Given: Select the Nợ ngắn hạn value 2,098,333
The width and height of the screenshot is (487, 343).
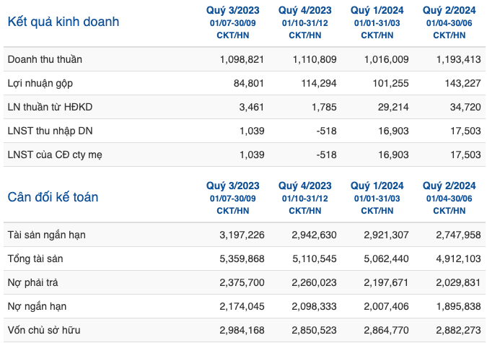Looking at the screenshot, I should [314, 306].
